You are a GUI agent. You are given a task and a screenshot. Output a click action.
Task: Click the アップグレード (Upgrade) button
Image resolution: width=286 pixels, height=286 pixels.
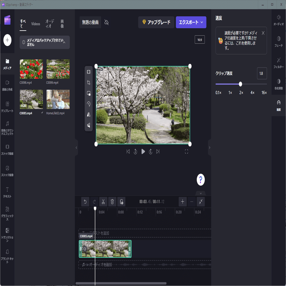156,22
